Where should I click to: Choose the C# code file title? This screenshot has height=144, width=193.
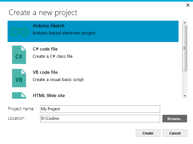pos(45,49)
